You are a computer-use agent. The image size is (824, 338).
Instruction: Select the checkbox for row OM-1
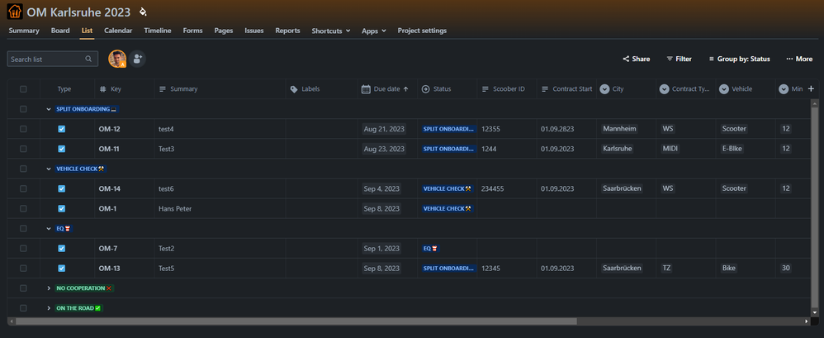23,209
